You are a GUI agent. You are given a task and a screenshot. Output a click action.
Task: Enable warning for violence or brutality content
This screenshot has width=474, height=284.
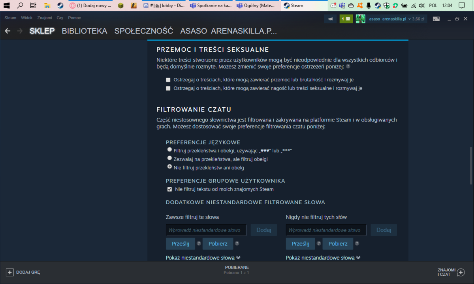tap(168, 80)
